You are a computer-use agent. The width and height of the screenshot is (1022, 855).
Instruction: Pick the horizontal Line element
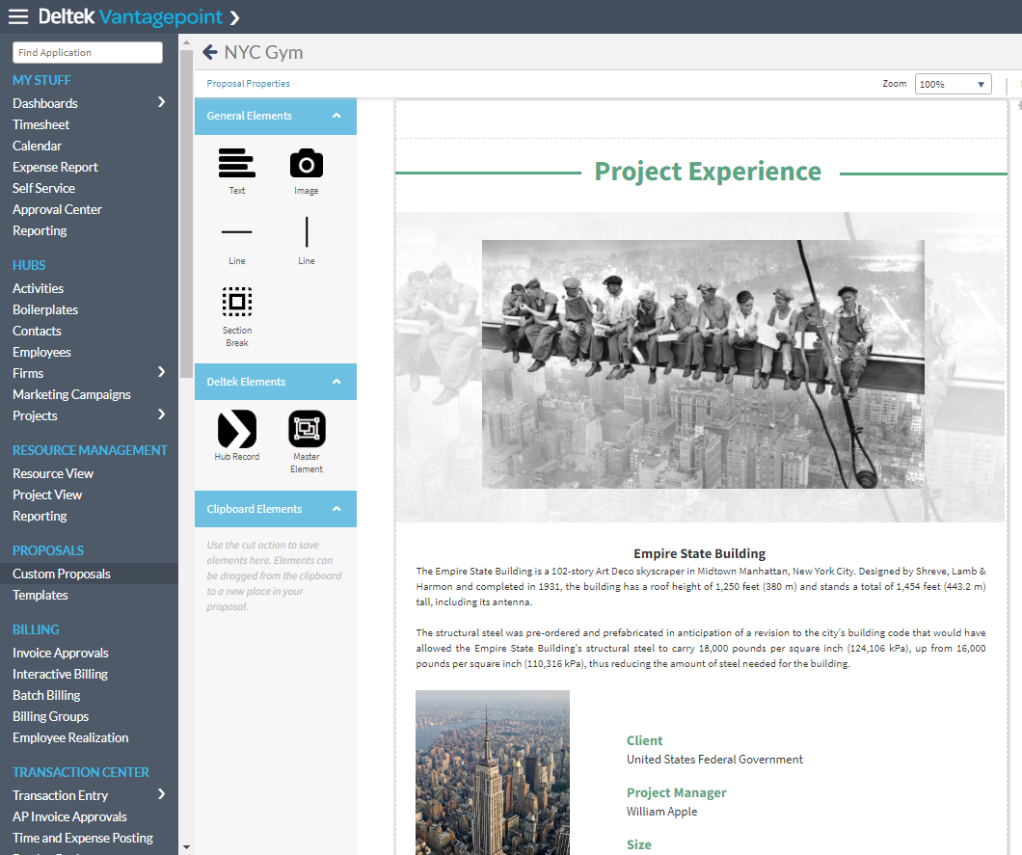pos(236,231)
